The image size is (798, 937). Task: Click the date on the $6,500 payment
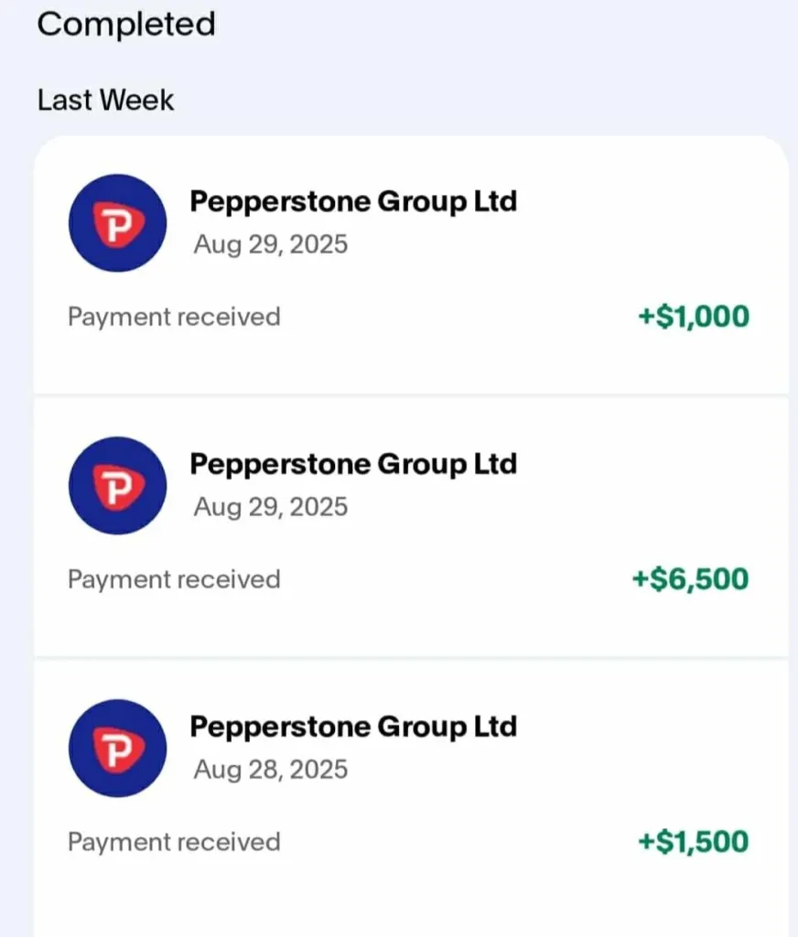click(270, 507)
